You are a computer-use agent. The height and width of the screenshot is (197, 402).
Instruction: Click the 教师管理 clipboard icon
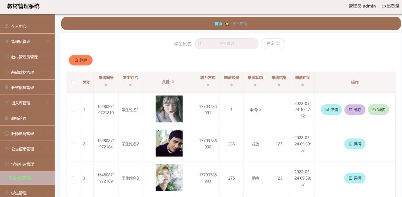click(x=7, y=118)
